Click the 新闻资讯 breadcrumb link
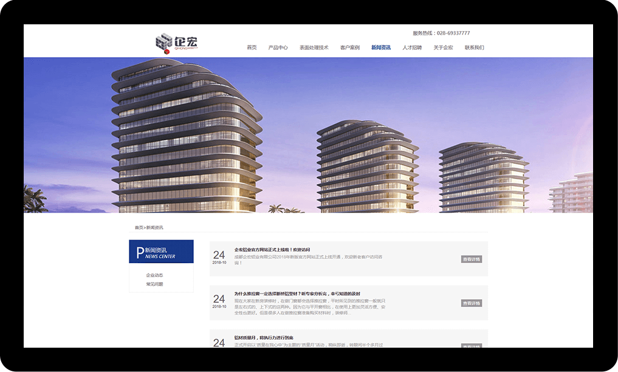 click(155, 227)
